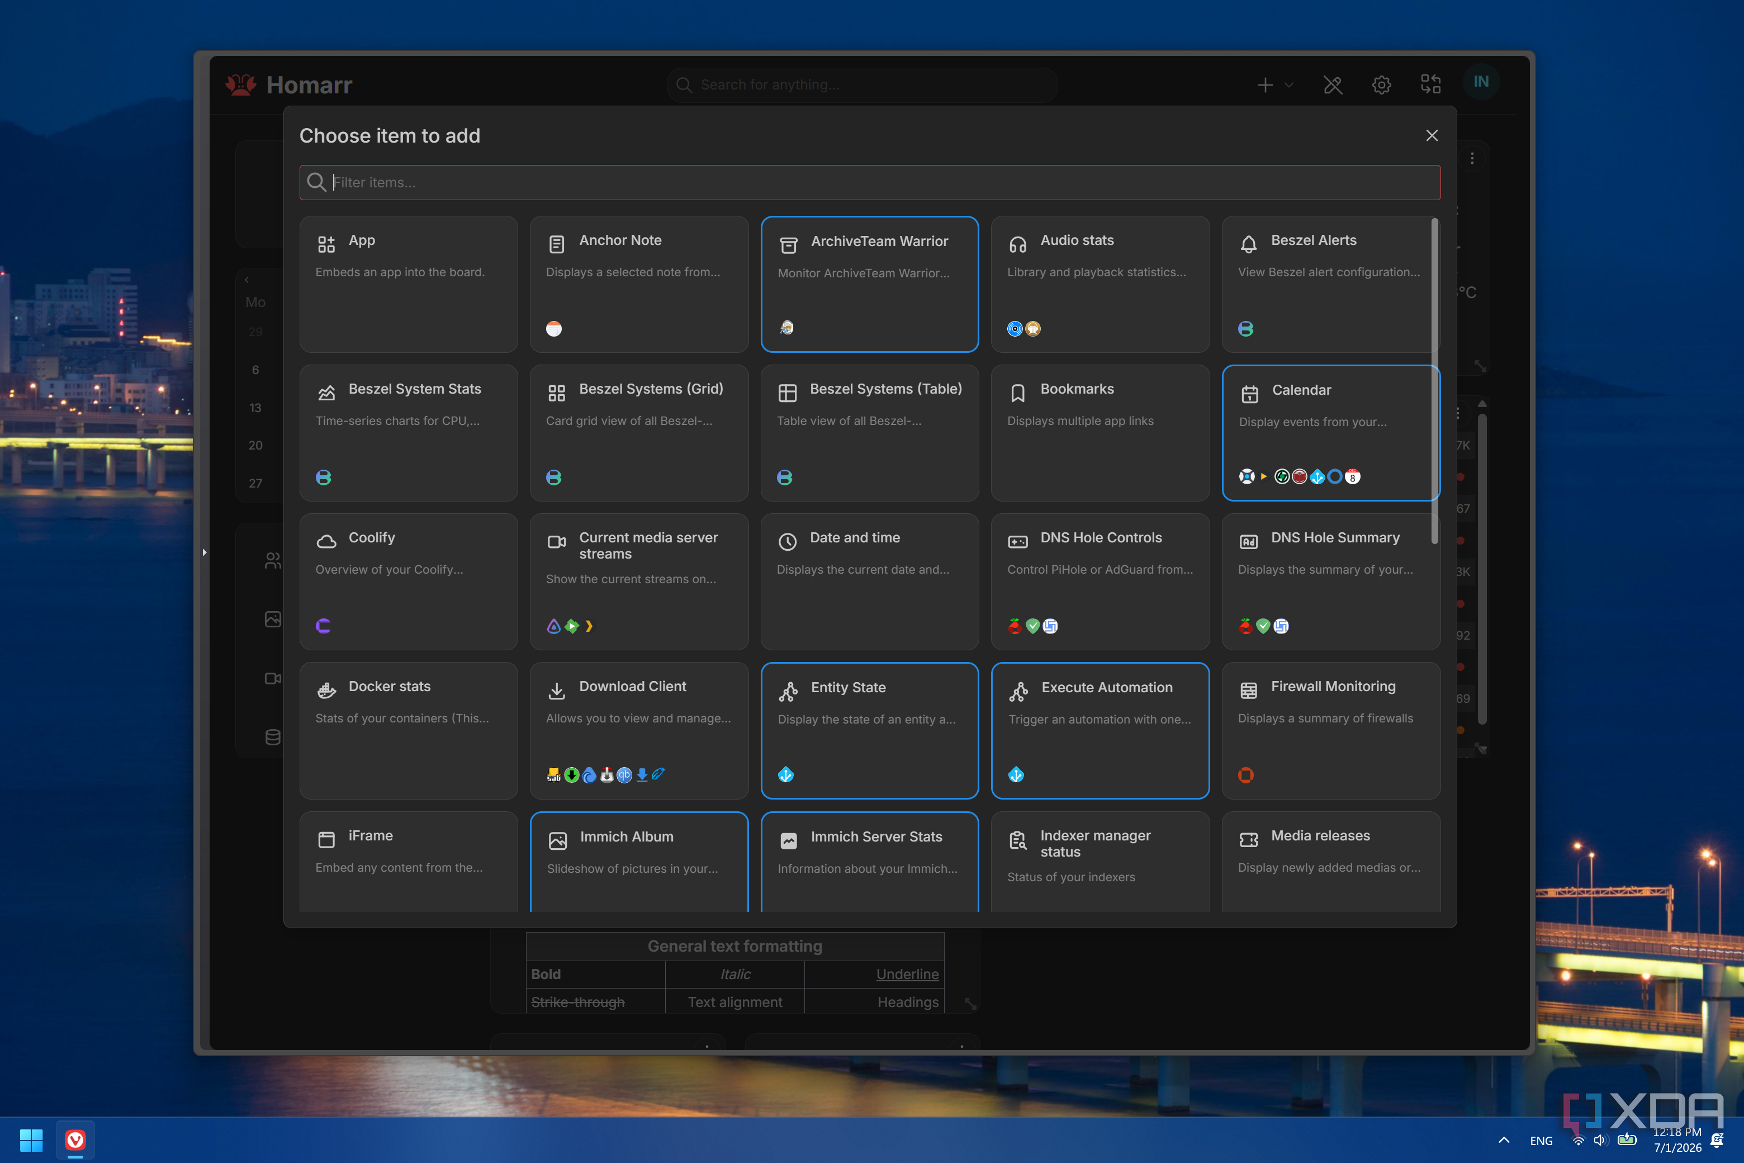Click the 'Choose item to add' dialog title
Screen dimensions: 1744x1163
click(x=389, y=136)
